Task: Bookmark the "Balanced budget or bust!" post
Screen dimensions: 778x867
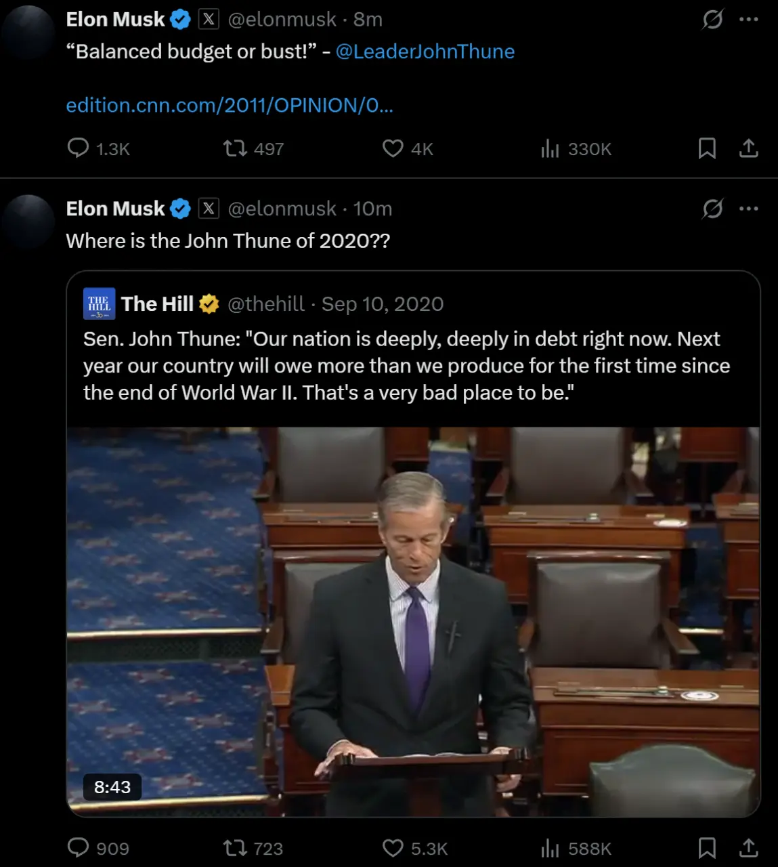Action: click(x=707, y=148)
